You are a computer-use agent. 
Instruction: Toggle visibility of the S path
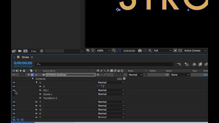click(14, 86)
